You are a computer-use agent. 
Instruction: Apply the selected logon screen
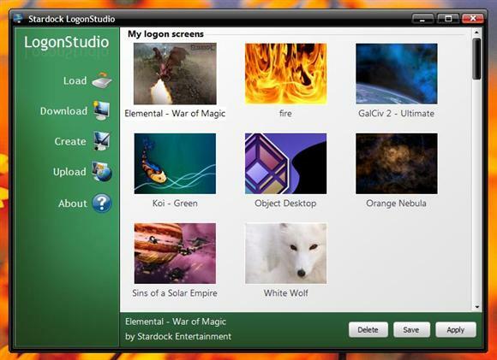click(456, 329)
